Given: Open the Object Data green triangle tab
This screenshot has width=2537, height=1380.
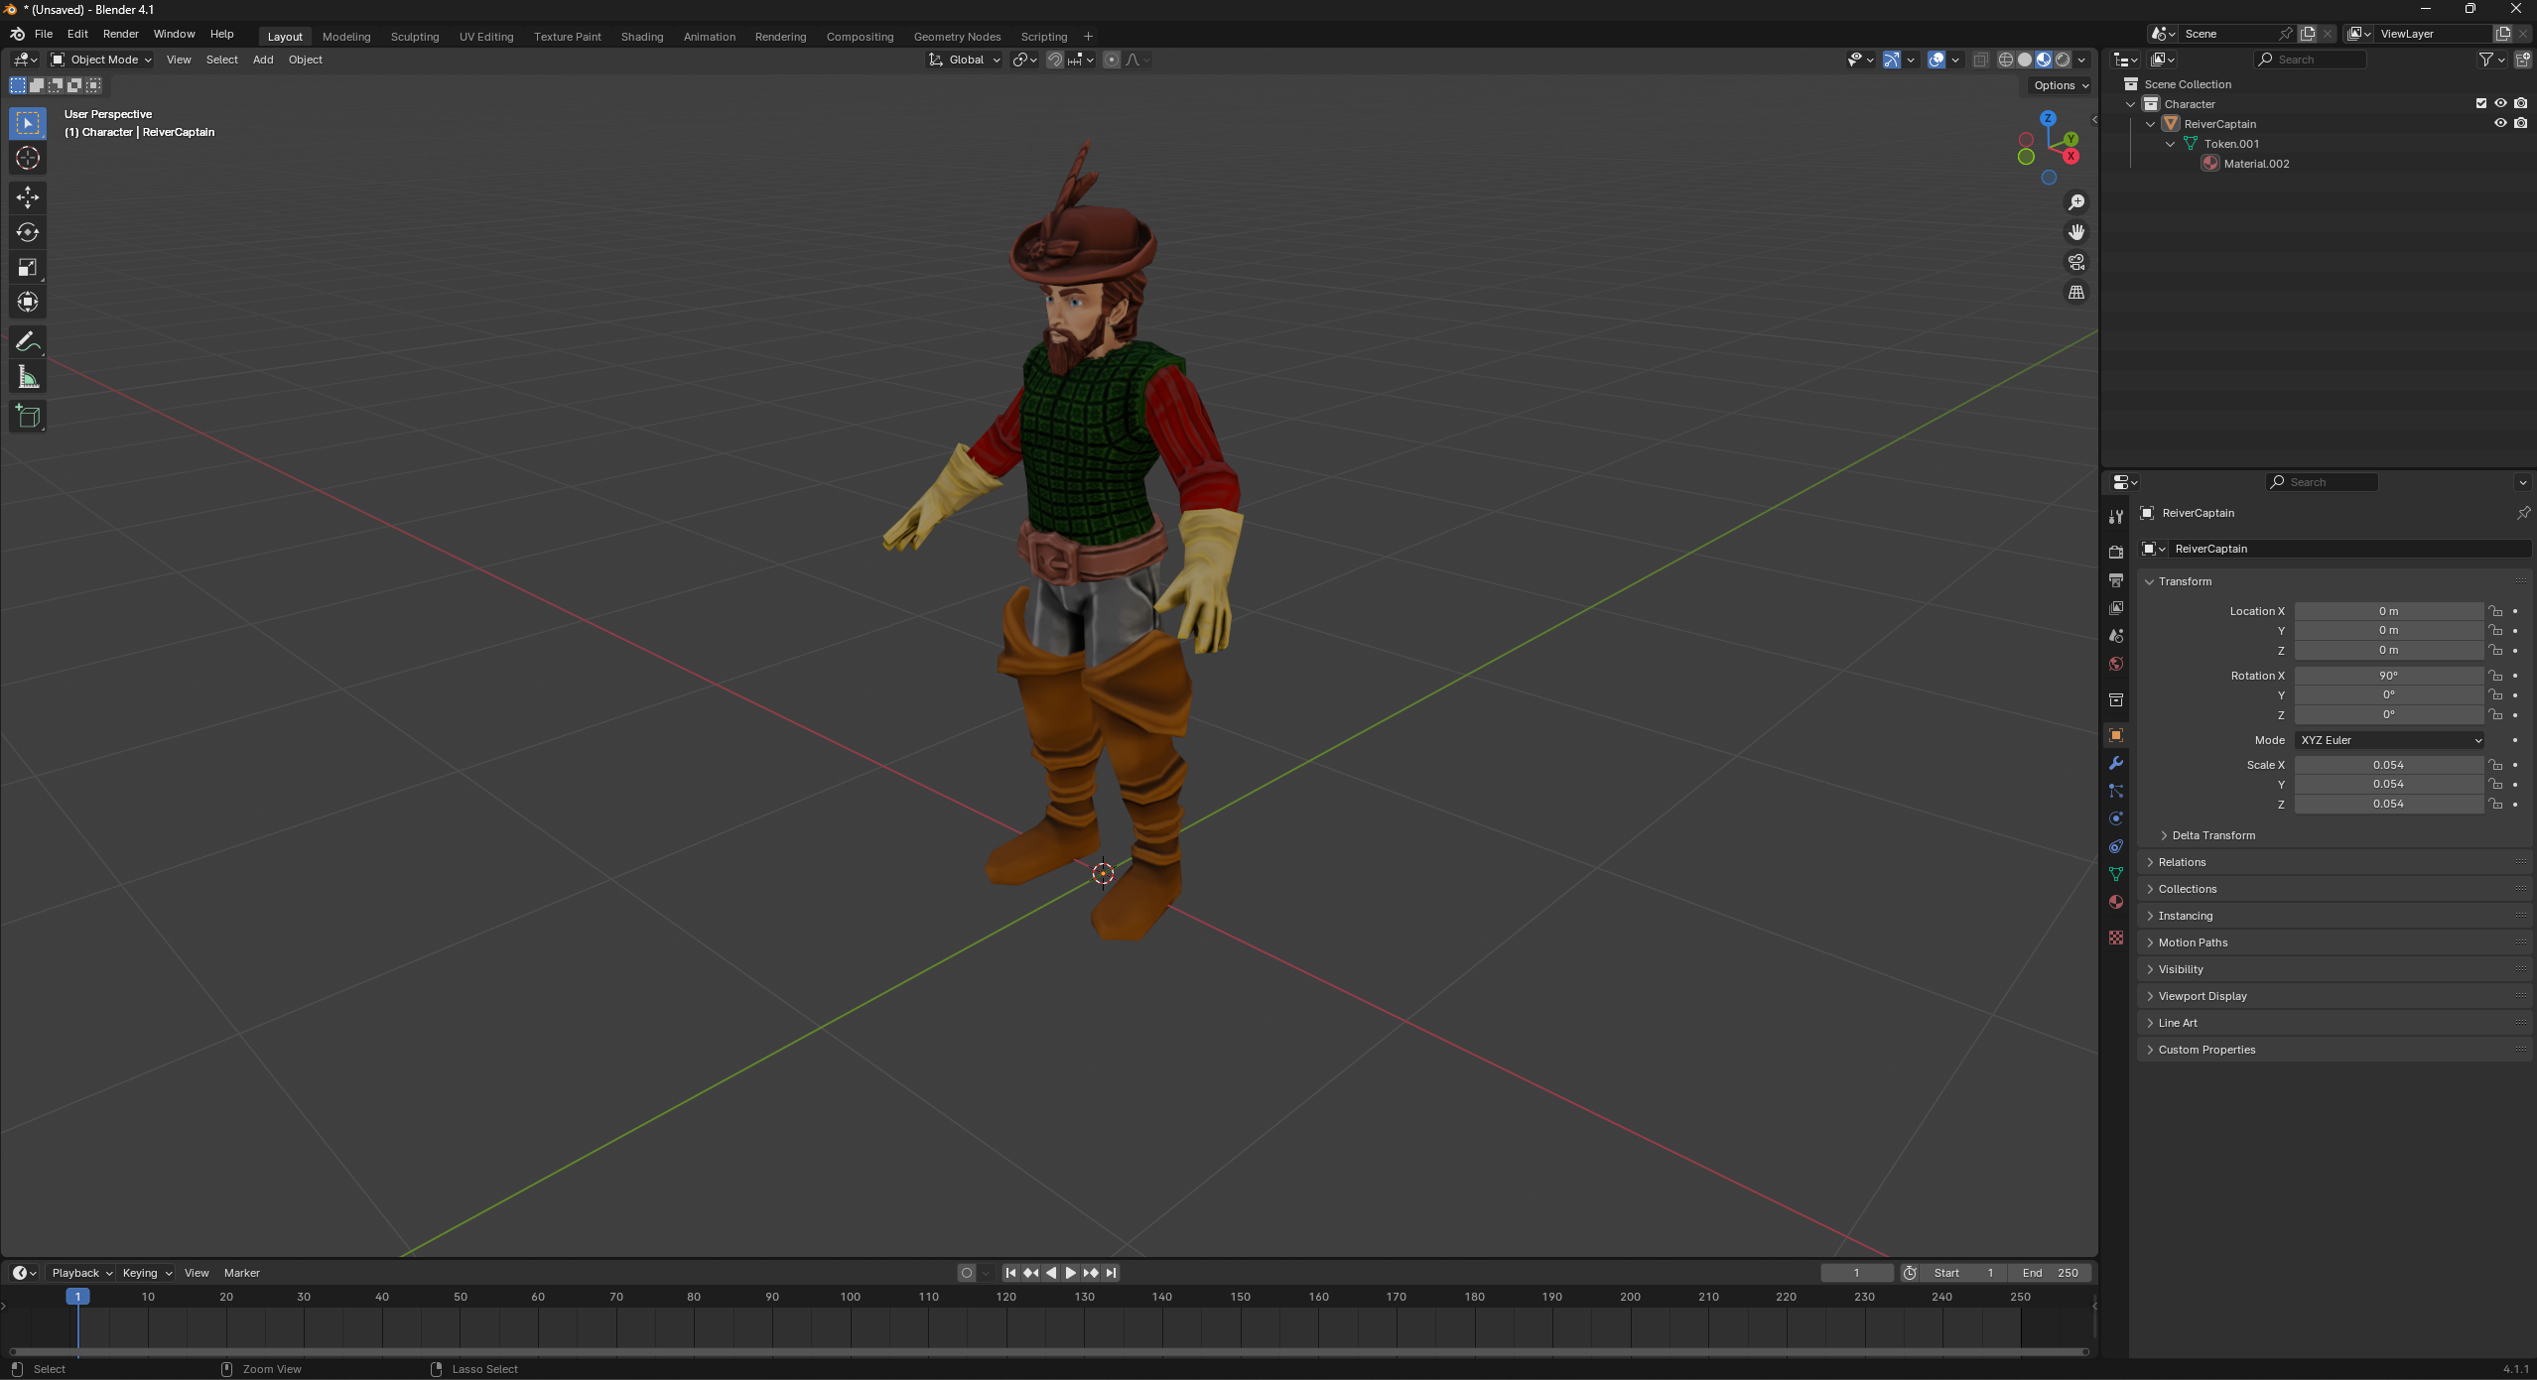Looking at the screenshot, I should click(2116, 874).
